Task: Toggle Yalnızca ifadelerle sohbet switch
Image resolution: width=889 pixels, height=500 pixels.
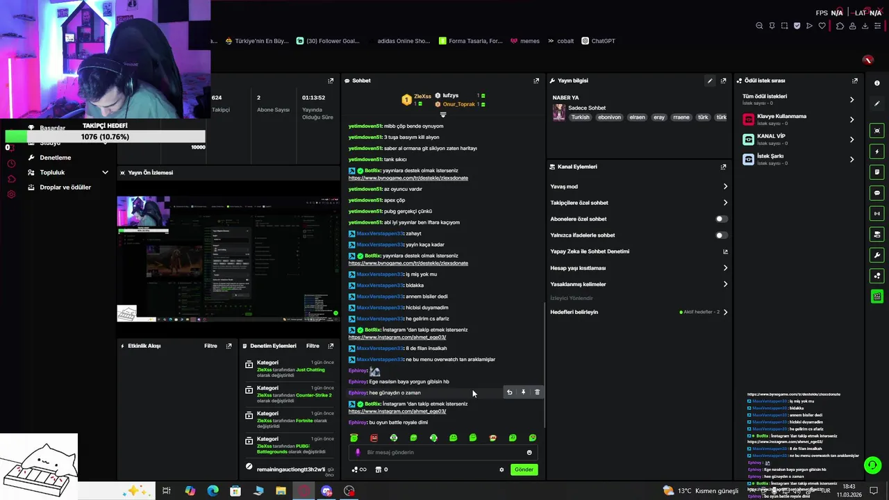Action: pyautogui.click(x=722, y=235)
